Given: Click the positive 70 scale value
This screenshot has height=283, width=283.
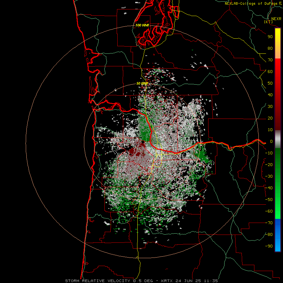Looking at the screenshot, I should 270,60.
